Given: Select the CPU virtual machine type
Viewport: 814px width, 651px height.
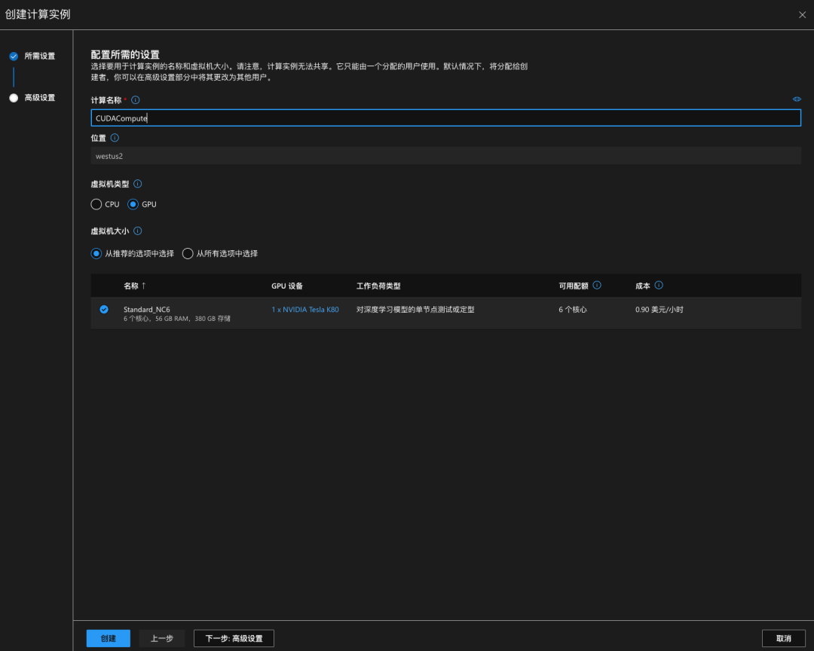Looking at the screenshot, I should point(96,204).
